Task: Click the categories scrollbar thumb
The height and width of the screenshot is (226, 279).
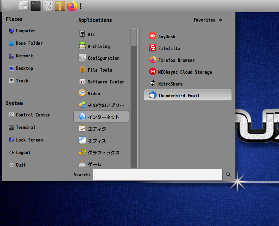Action: pyautogui.click(x=134, y=37)
